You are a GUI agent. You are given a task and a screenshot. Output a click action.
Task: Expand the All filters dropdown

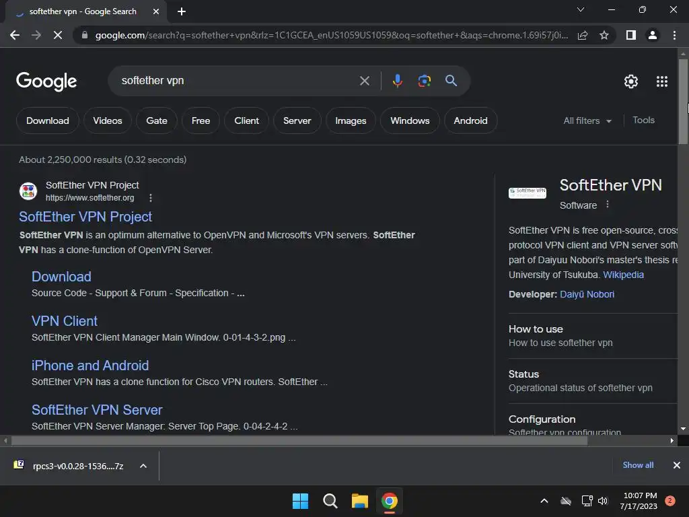pos(587,120)
